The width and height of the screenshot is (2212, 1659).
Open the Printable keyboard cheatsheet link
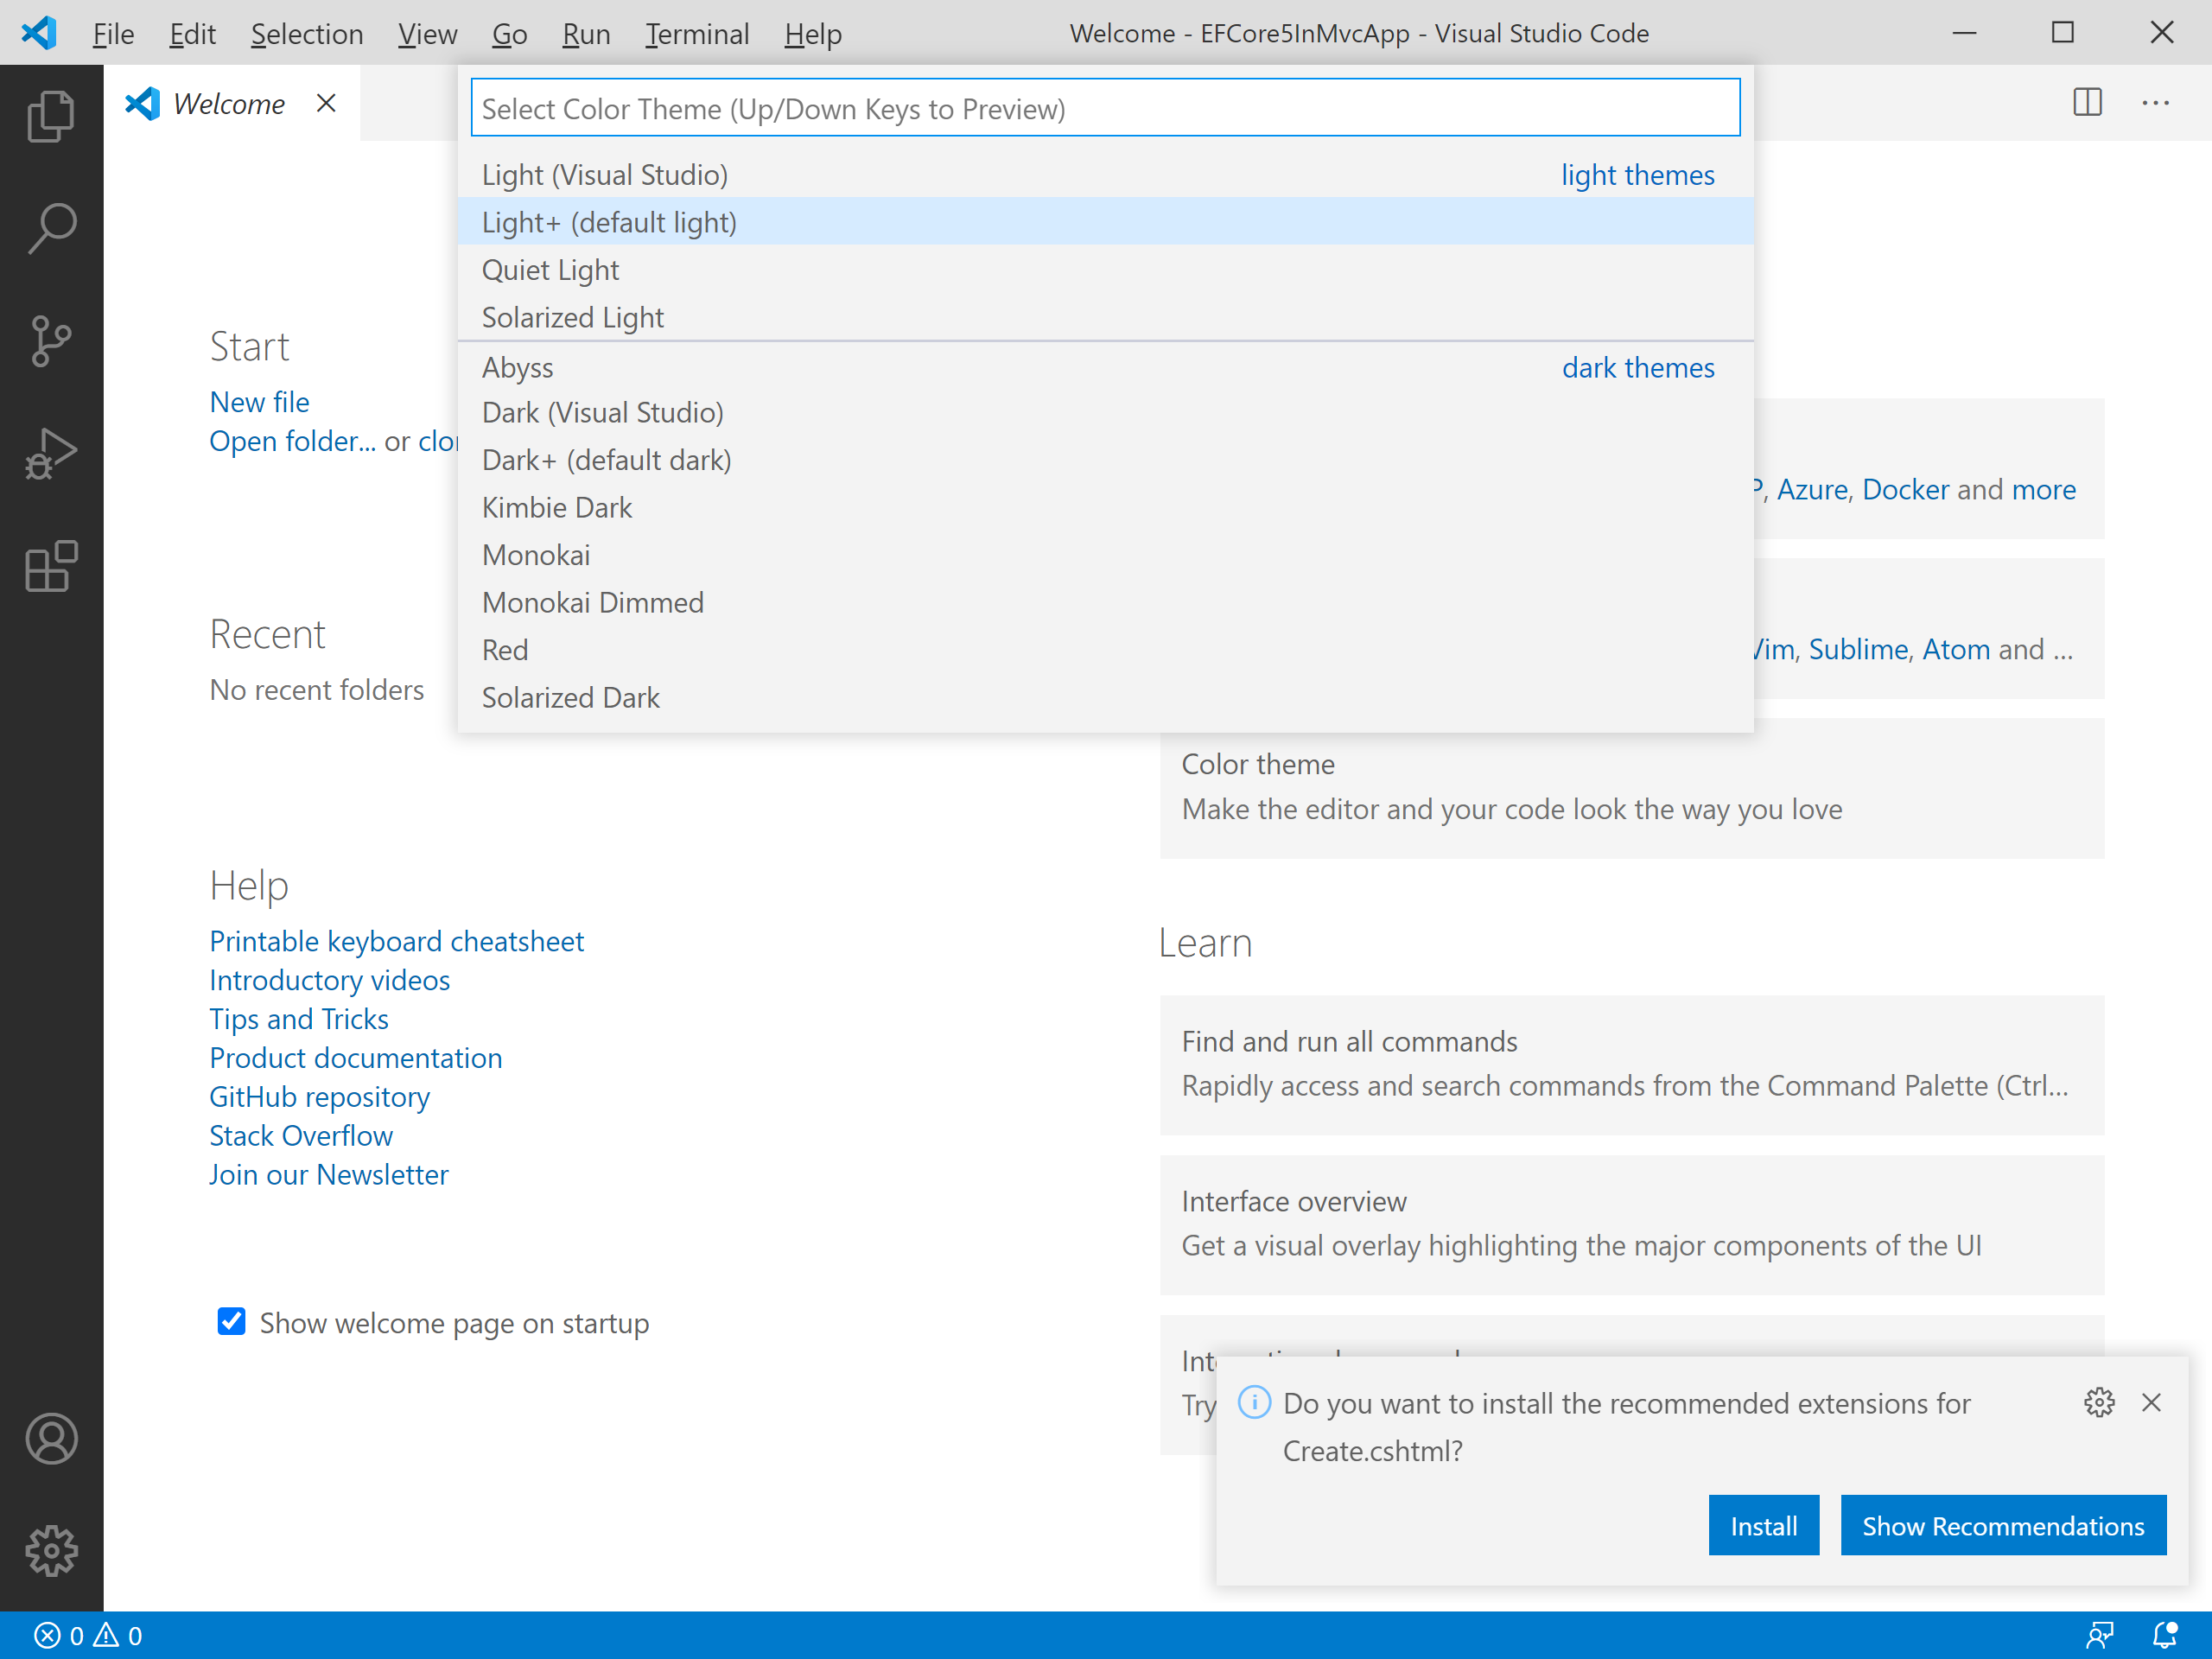point(396,941)
